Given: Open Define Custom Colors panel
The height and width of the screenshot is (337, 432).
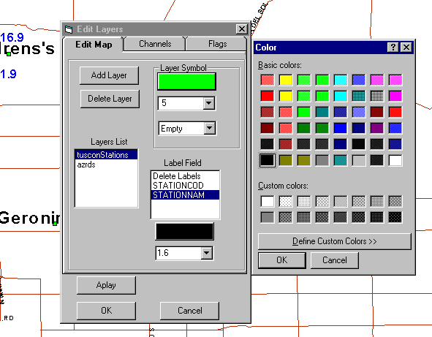Looking at the screenshot, I should [x=335, y=241].
